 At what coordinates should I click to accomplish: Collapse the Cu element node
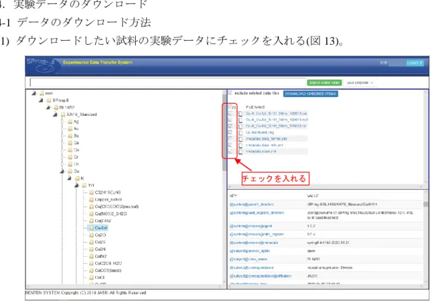coord(62,171)
